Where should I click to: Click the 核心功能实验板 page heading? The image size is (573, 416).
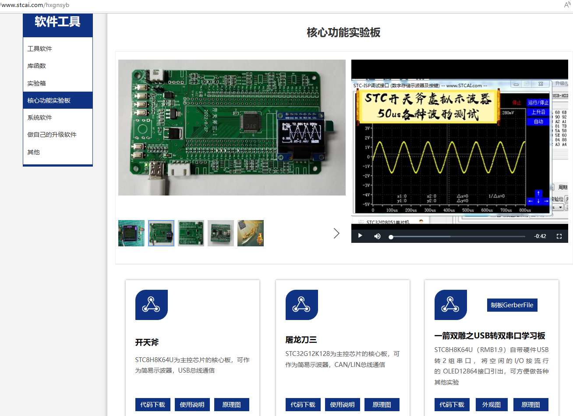pyautogui.click(x=343, y=32)
